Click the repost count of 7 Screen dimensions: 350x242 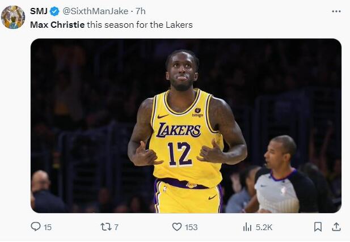pos(116,227)
